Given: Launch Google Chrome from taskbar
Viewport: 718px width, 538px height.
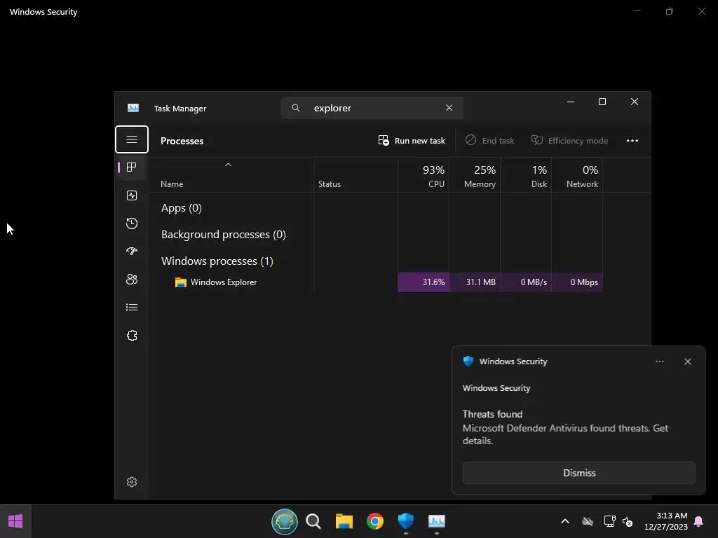Looking at the screenshot, I should 374,521.
